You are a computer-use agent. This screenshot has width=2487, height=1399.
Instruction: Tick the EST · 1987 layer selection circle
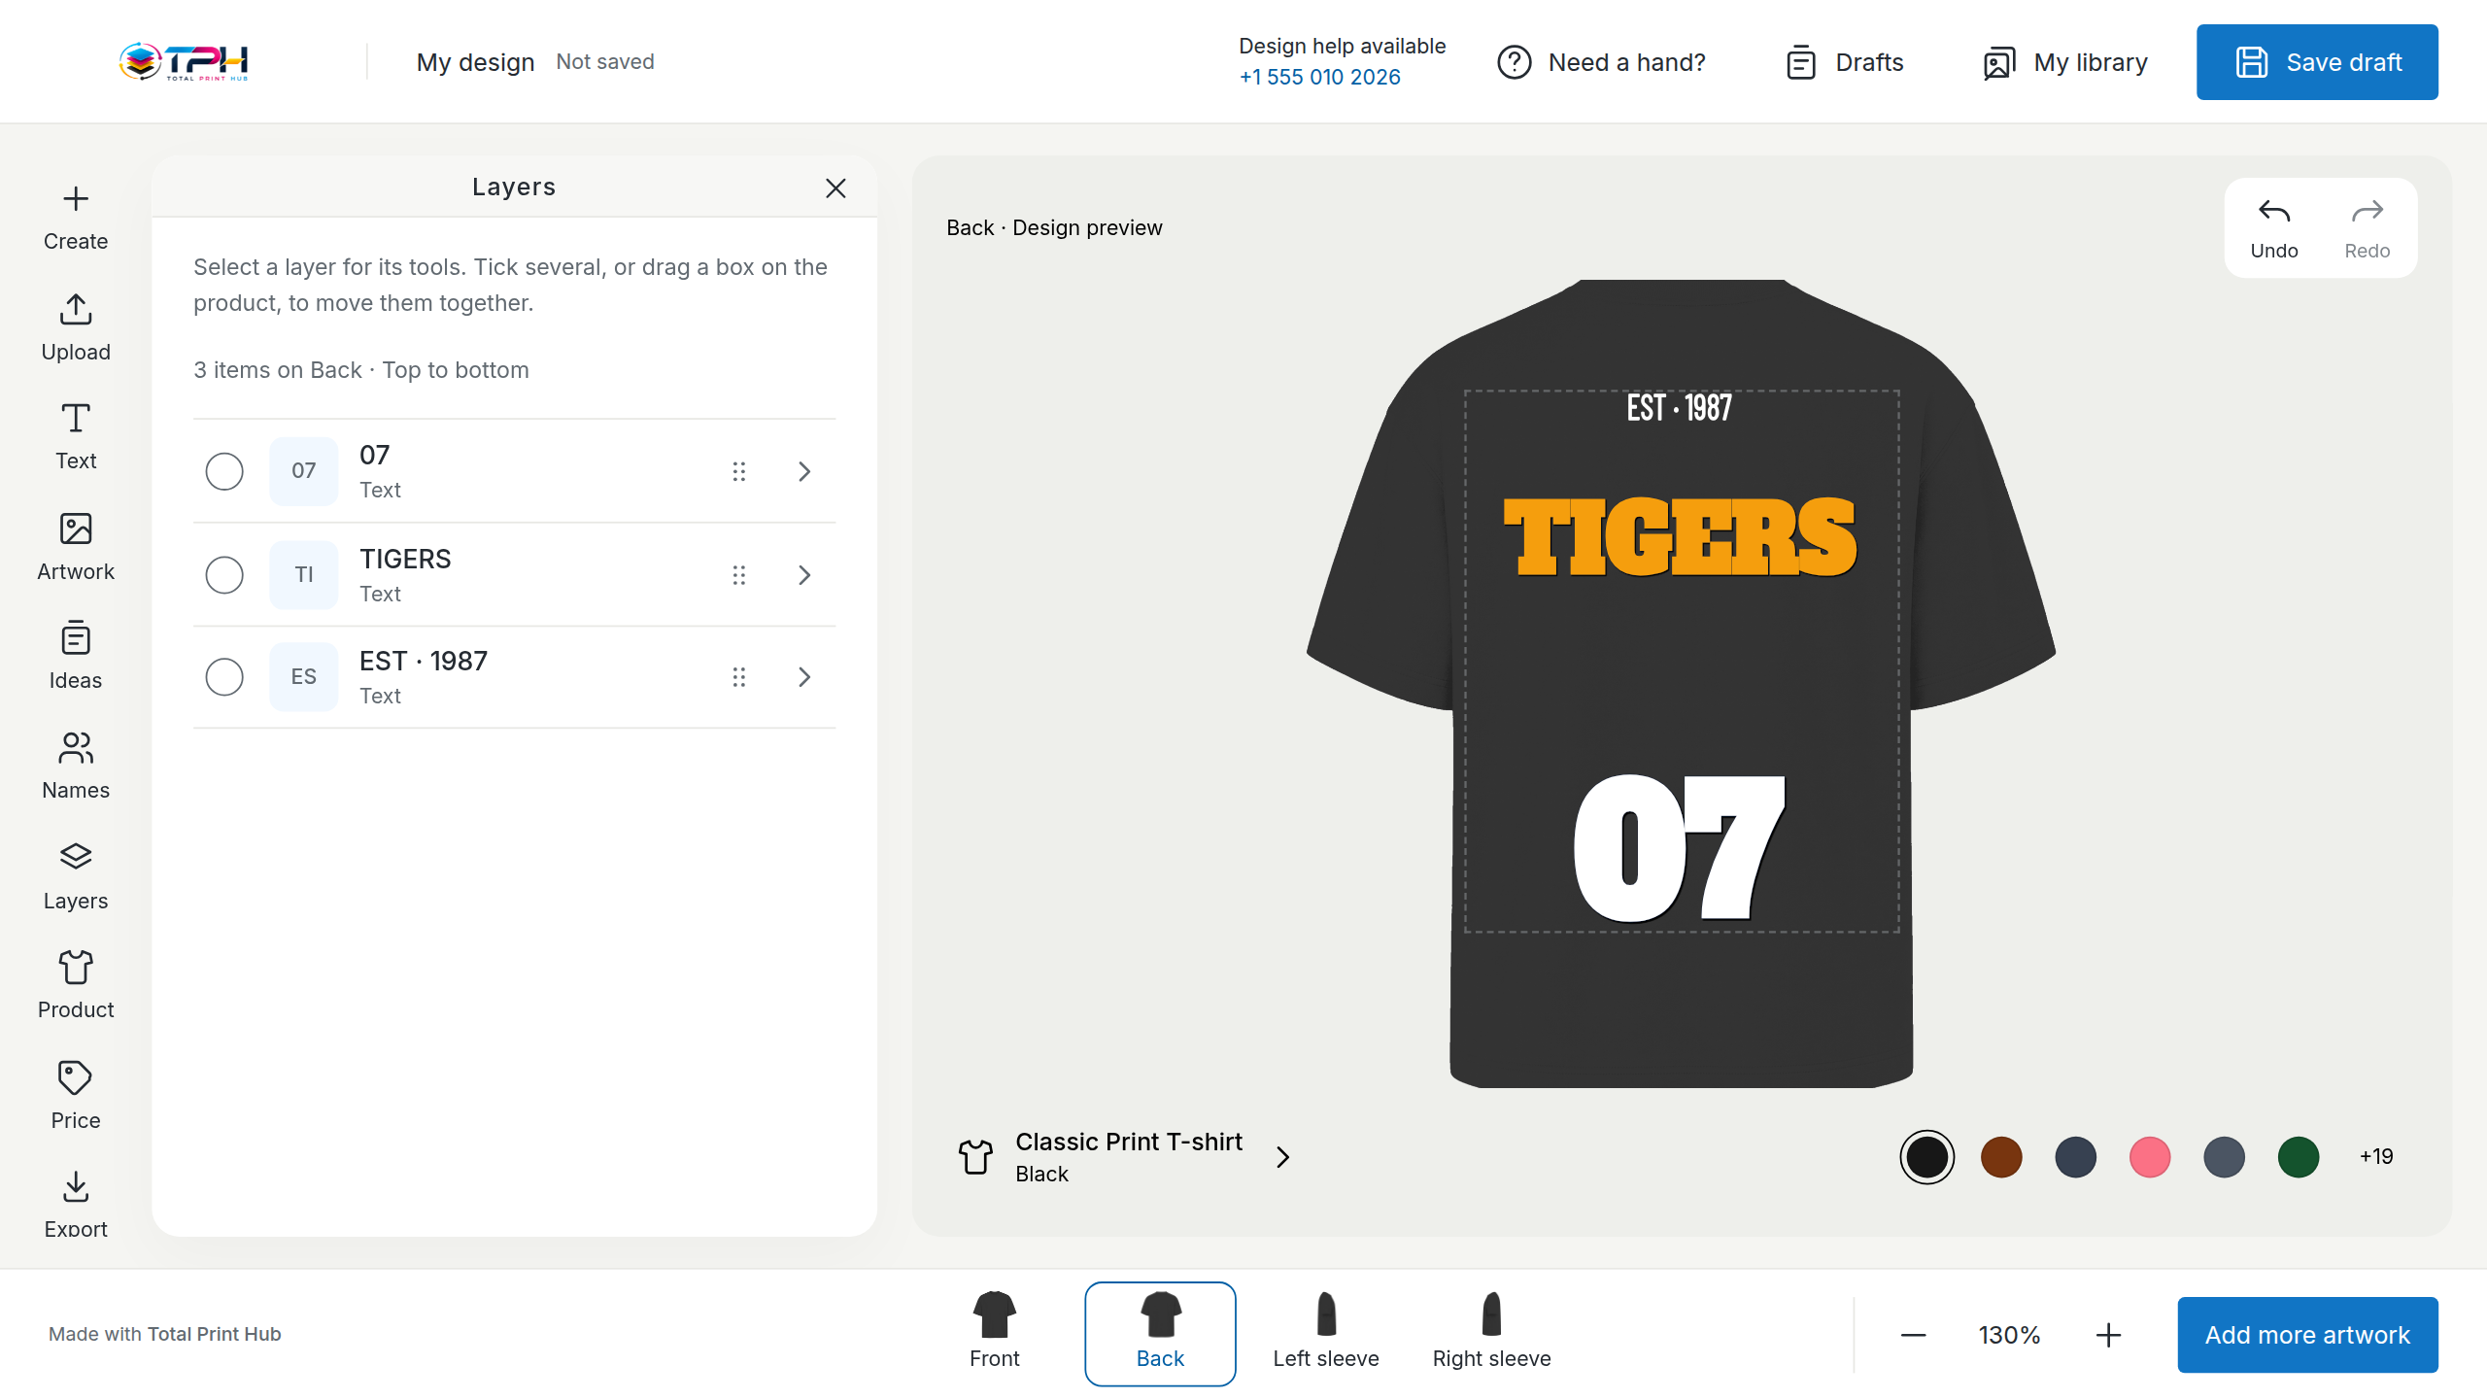[224, 677]
